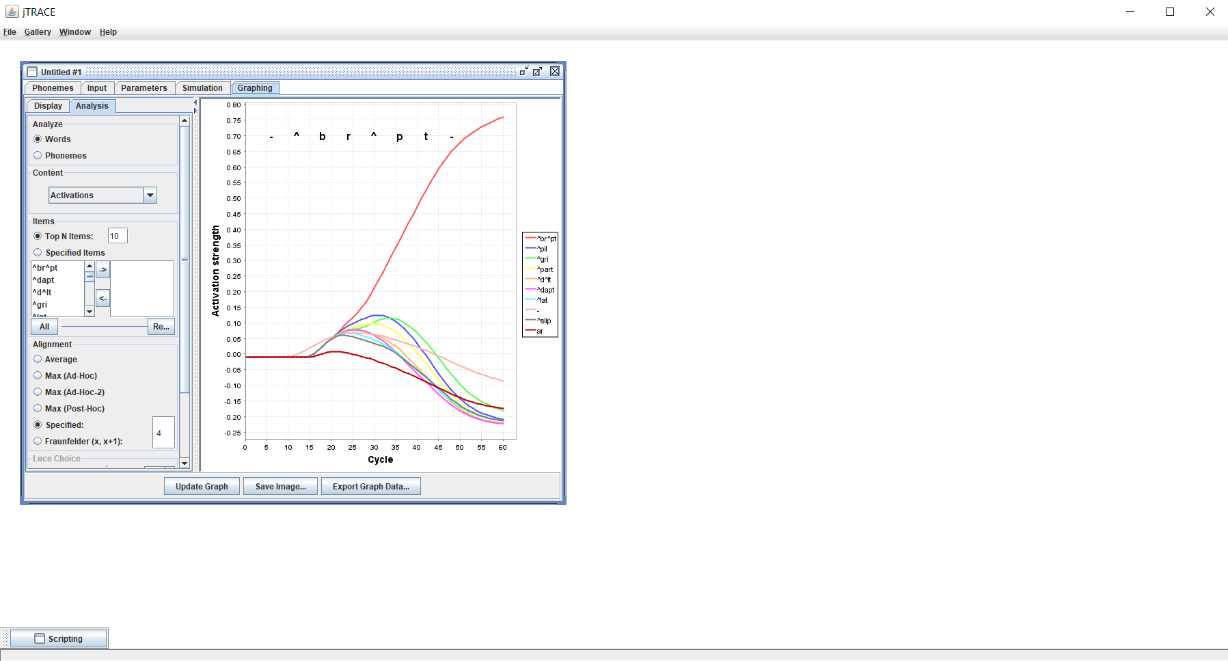Select the Phonemes analyze radio button

tap(38, 155)
